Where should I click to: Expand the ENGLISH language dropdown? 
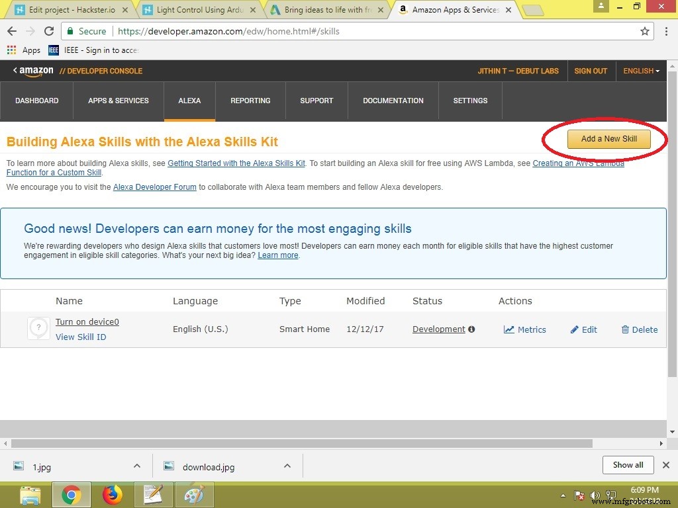pyautogui.click(x=641, y=71)
